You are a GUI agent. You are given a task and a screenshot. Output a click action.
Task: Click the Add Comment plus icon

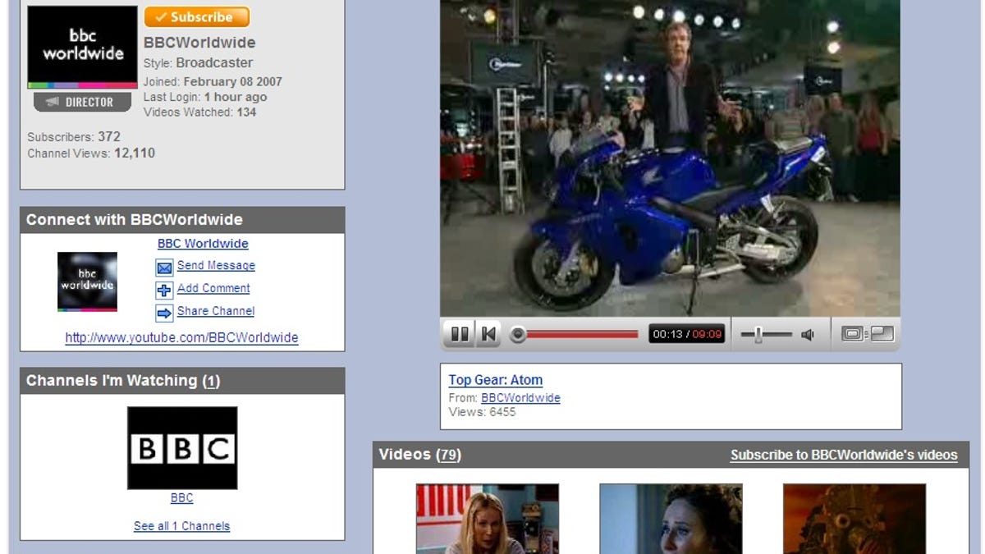click(x=164, y=290)
